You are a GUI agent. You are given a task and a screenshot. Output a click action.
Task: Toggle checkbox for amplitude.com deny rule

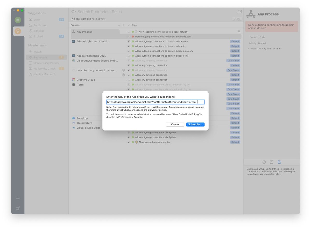coord(129,37)
